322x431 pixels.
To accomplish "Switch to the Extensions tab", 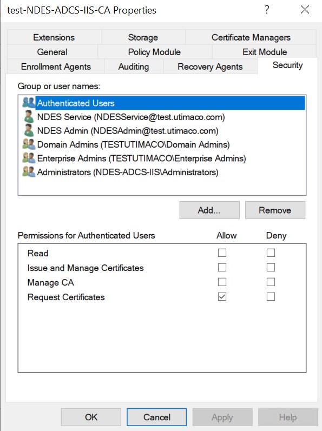I will tap(54, 37).
